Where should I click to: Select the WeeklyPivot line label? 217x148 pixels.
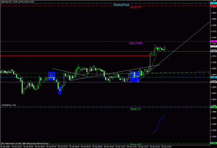click(121, 5)
